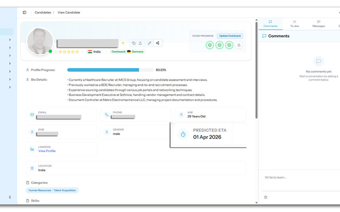This screenshot has width=340, height=212.
Task: Click the lock icon in Stage Progress
Action: (239, 45)
